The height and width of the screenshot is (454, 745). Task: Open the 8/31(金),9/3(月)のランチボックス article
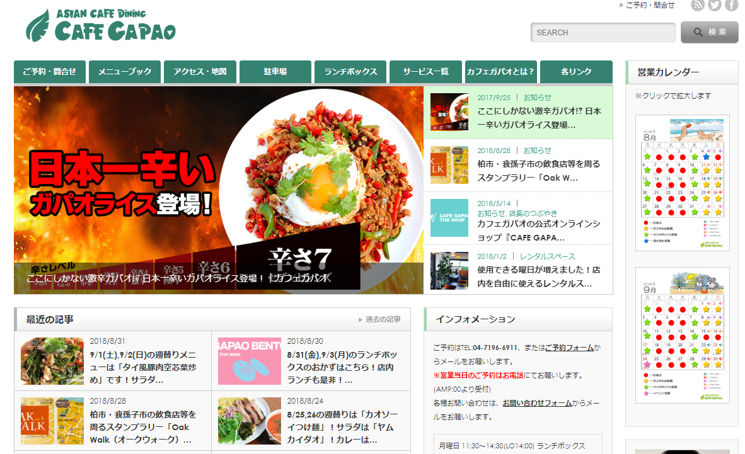click(342, 367)
